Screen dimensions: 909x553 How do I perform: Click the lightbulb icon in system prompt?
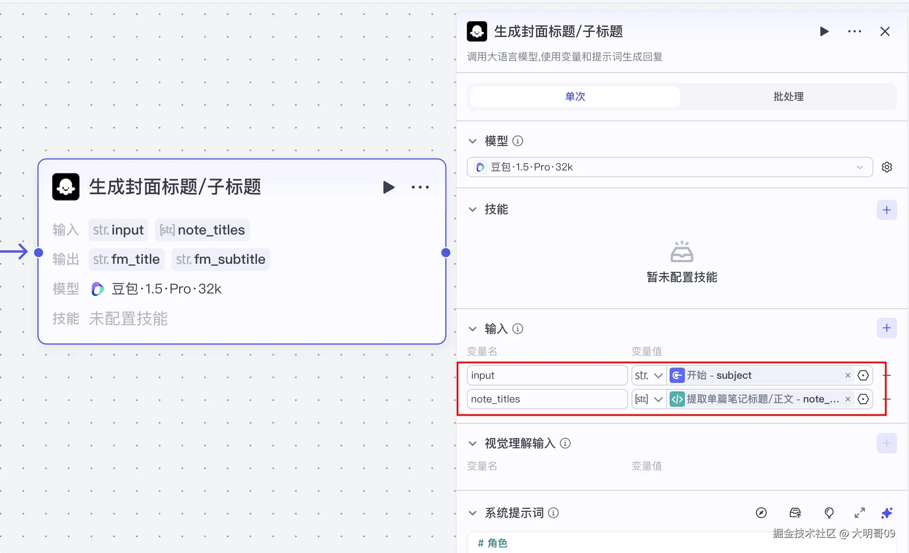coord(829,513)
